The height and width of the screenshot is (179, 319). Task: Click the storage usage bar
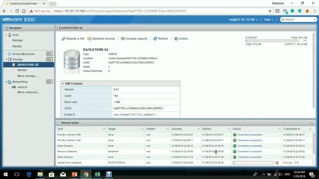point(272,41)
